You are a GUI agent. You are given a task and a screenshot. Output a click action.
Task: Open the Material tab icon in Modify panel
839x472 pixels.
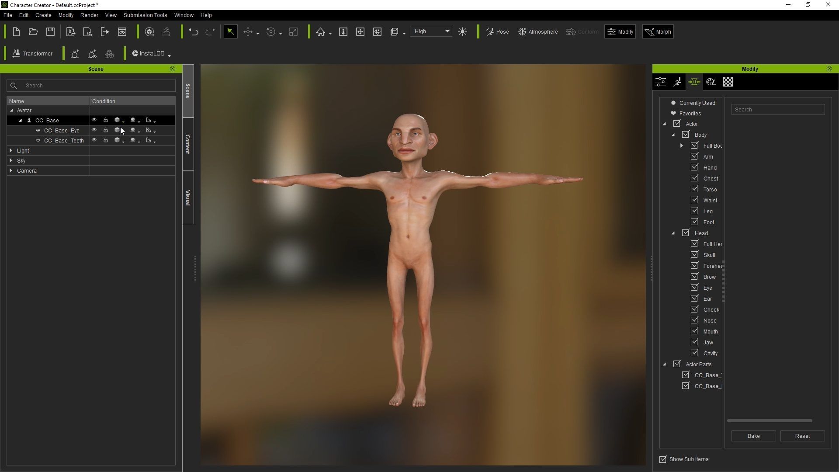711,82
